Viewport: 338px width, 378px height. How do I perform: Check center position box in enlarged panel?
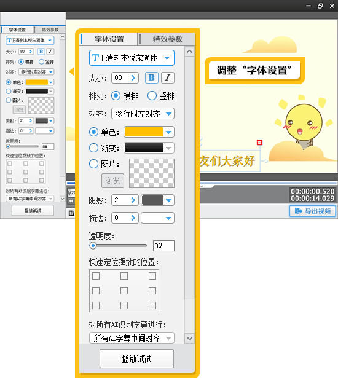124,291
